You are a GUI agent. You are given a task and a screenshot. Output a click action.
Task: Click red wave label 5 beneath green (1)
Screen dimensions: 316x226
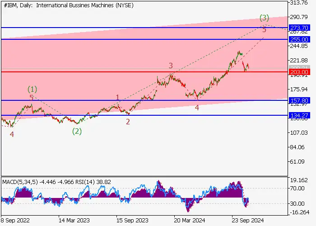click(31, 98)
